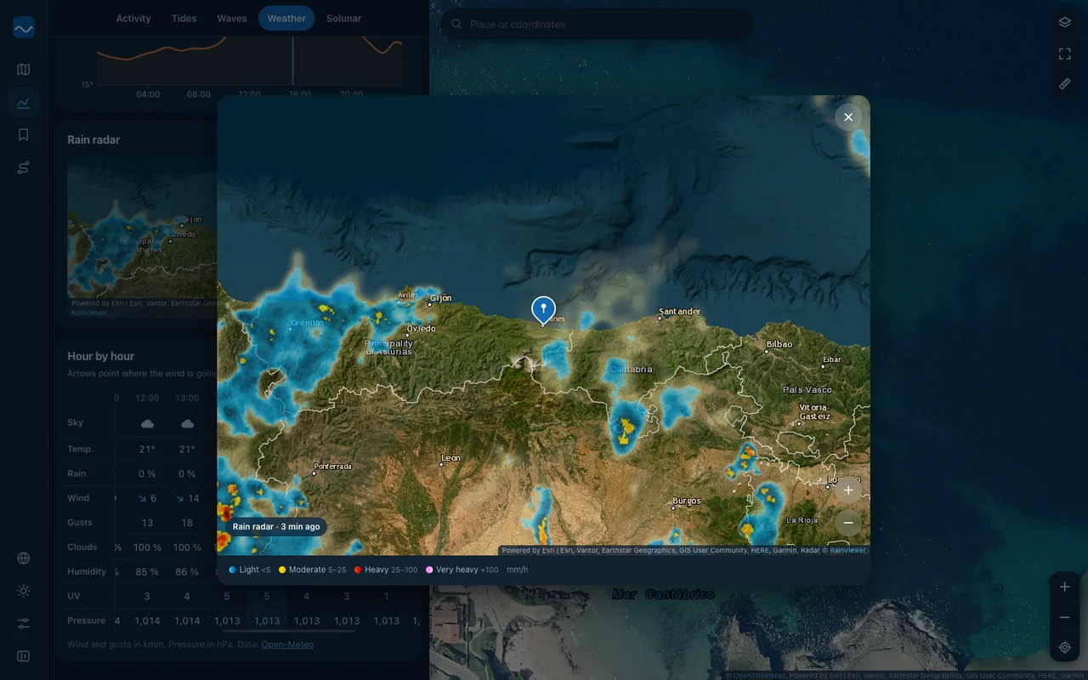1088x680 pixels.
Task: Click the 13:00 column header
Action: pyautogui.click(x=187, y=398)
